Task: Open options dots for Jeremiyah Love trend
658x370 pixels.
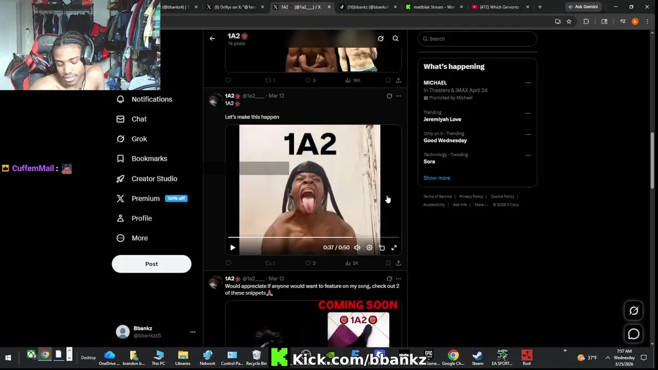Action: point(528,114)
